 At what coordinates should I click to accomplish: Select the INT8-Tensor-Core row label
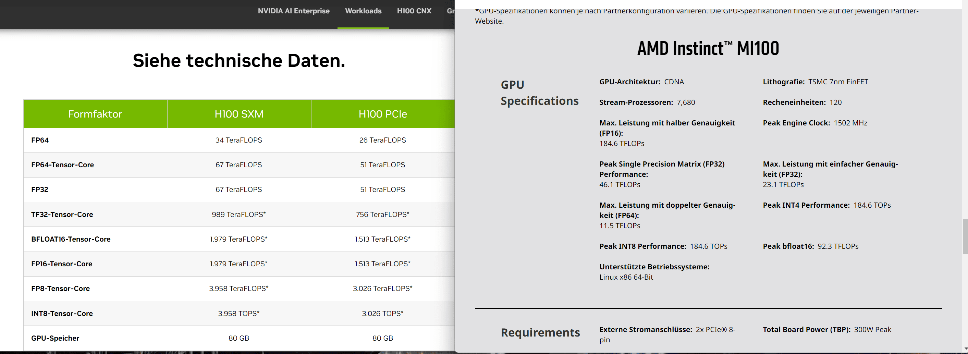click(62, 314)
